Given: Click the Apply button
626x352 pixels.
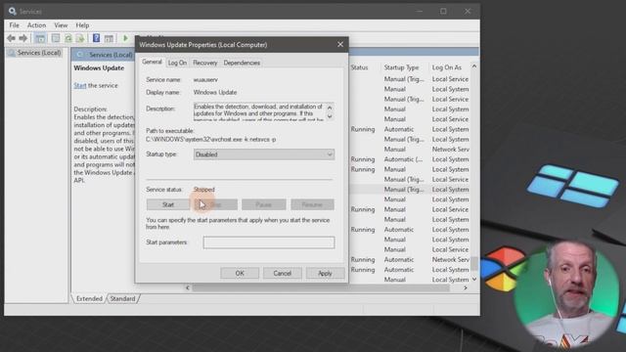Looking at the screenshot, I should point(325,274).
